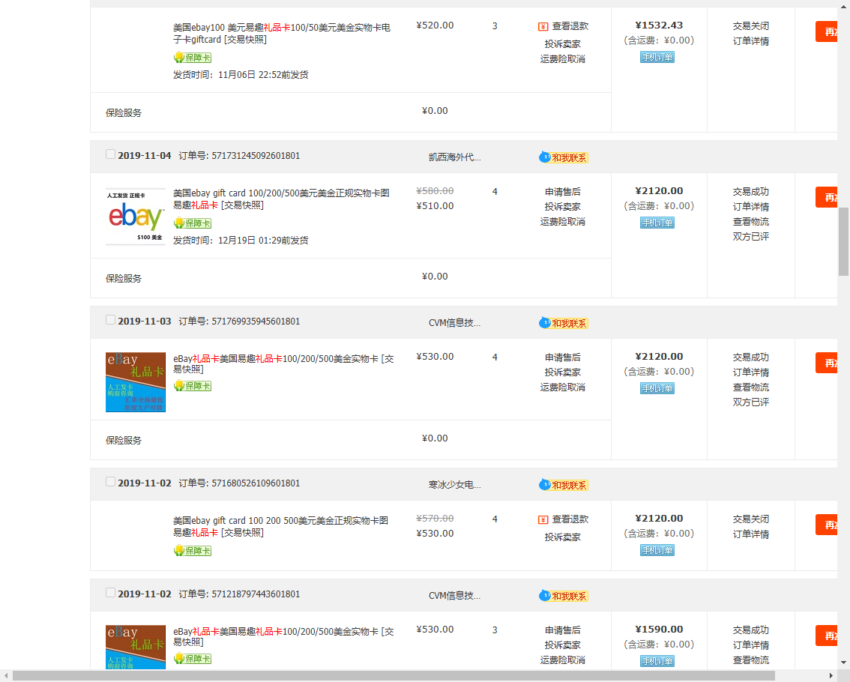Check the box for order 571680526109601801

click(x=111, y=482)
